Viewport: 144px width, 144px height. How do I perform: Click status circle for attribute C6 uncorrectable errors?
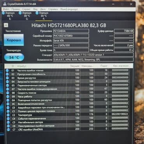tap(8, 126)
